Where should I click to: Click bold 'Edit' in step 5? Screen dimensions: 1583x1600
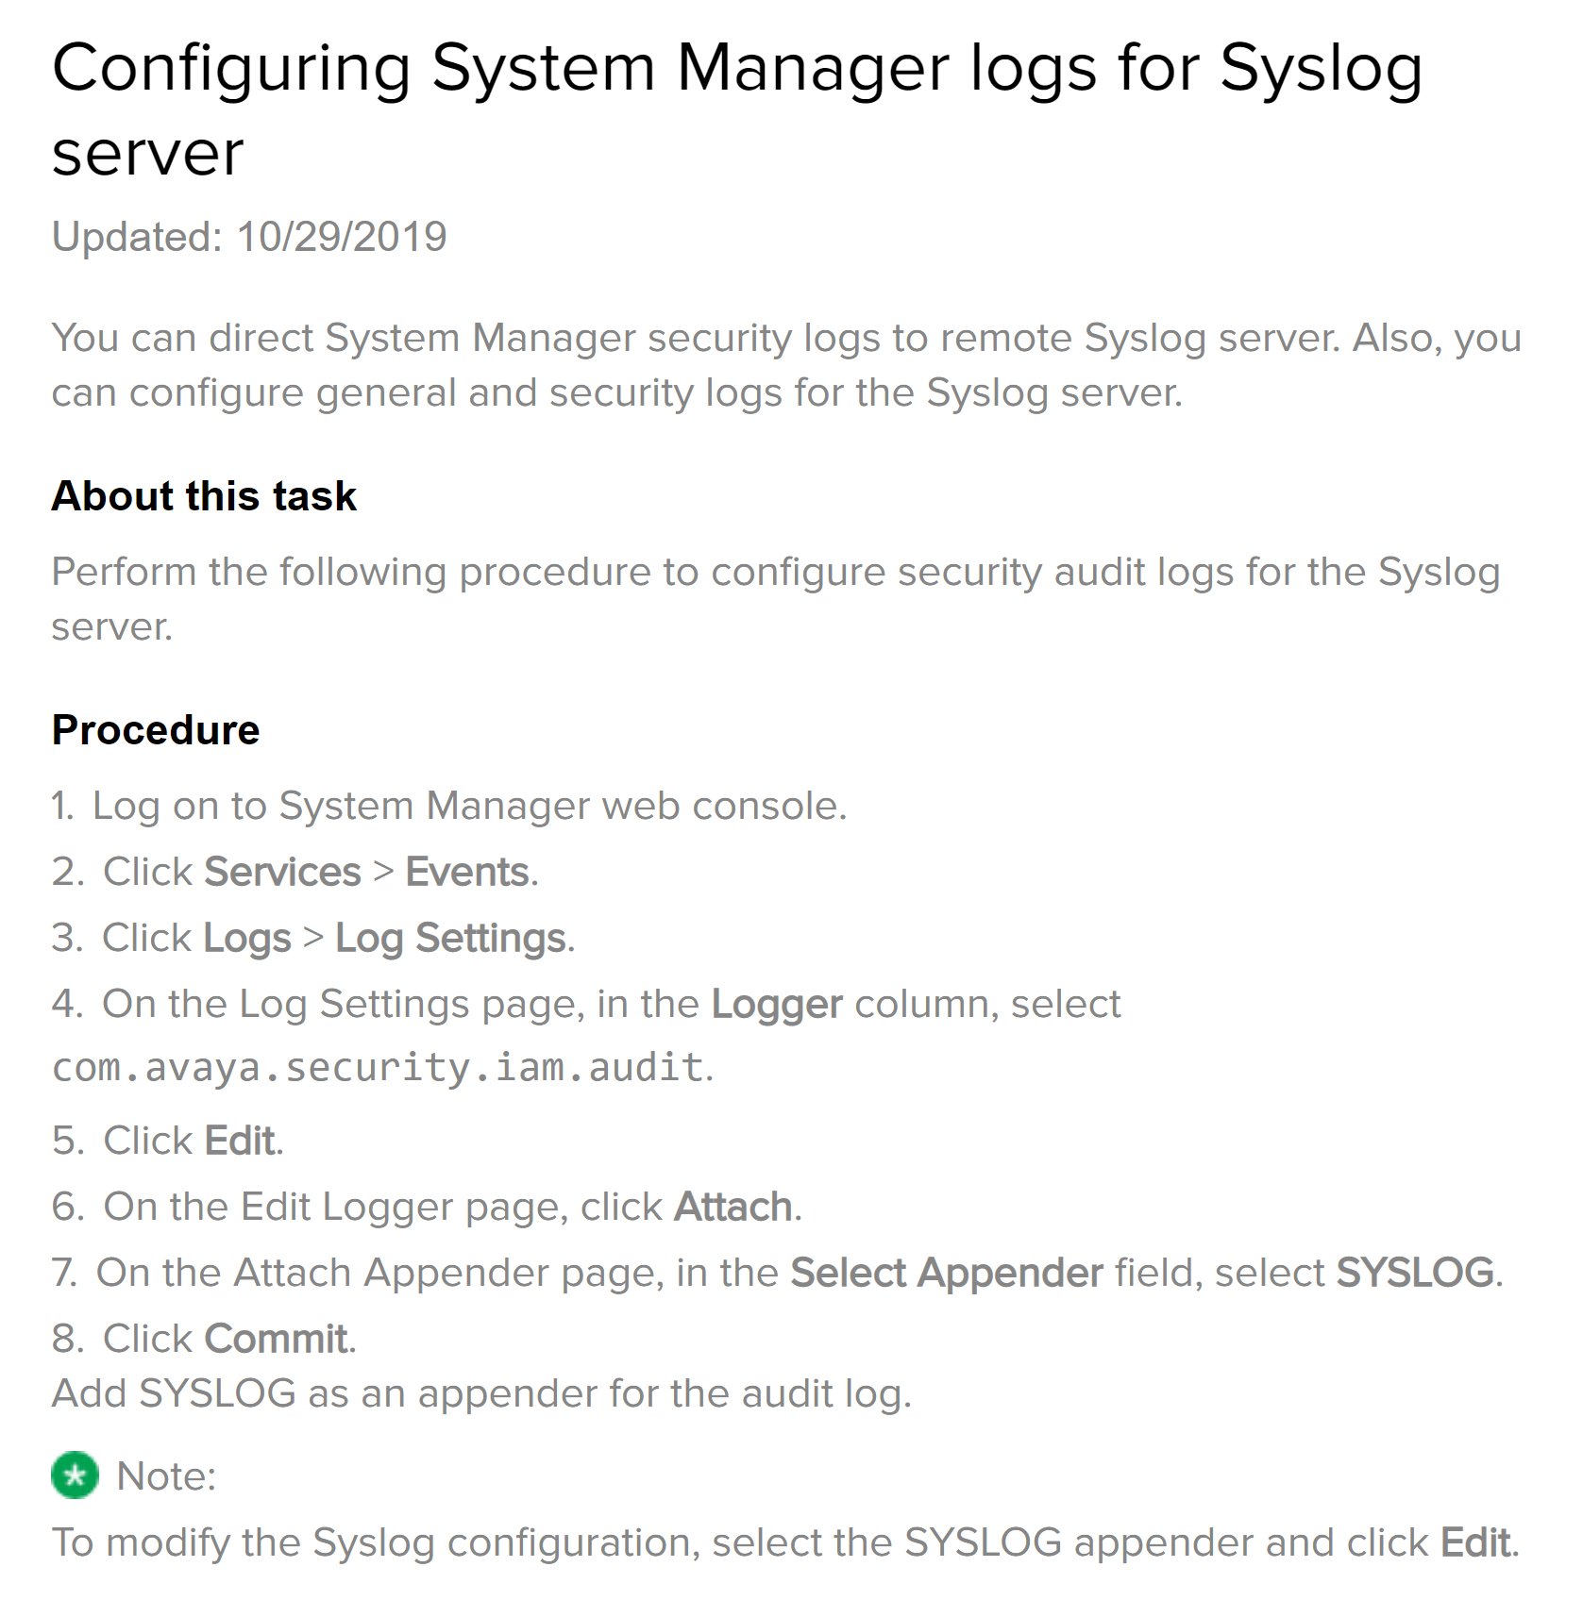tap(240, 1141)
